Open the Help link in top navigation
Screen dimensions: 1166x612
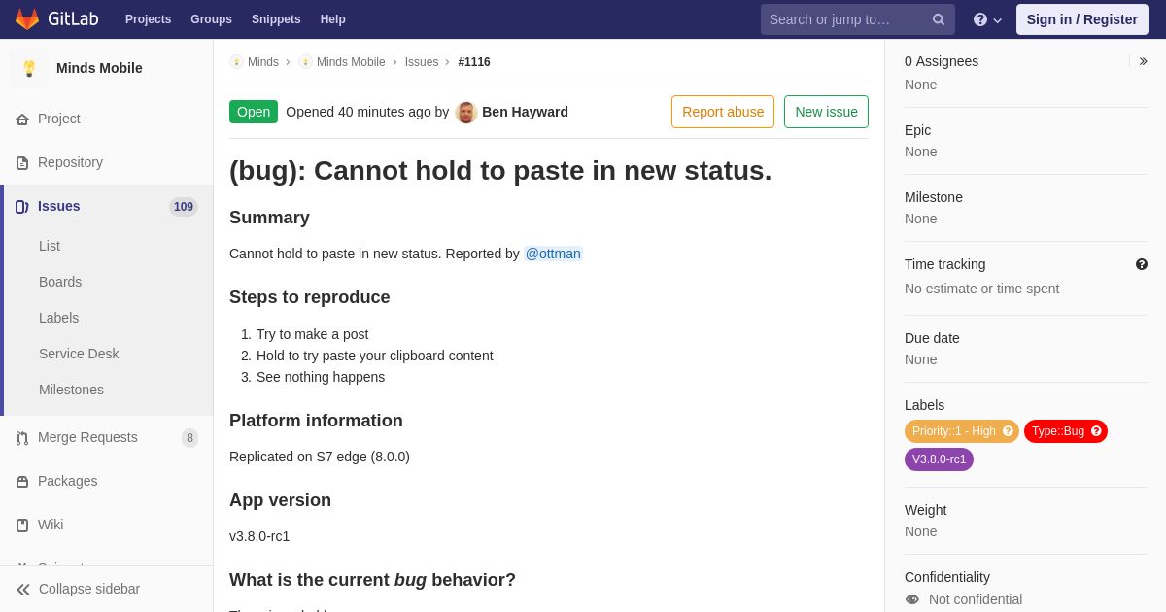coord(333,19)
